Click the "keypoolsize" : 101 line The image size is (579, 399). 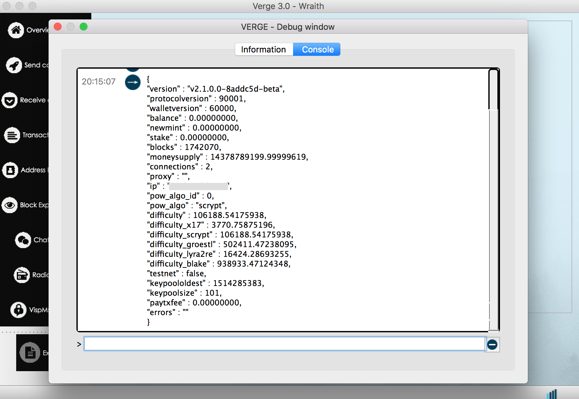[x=184, y=293]
